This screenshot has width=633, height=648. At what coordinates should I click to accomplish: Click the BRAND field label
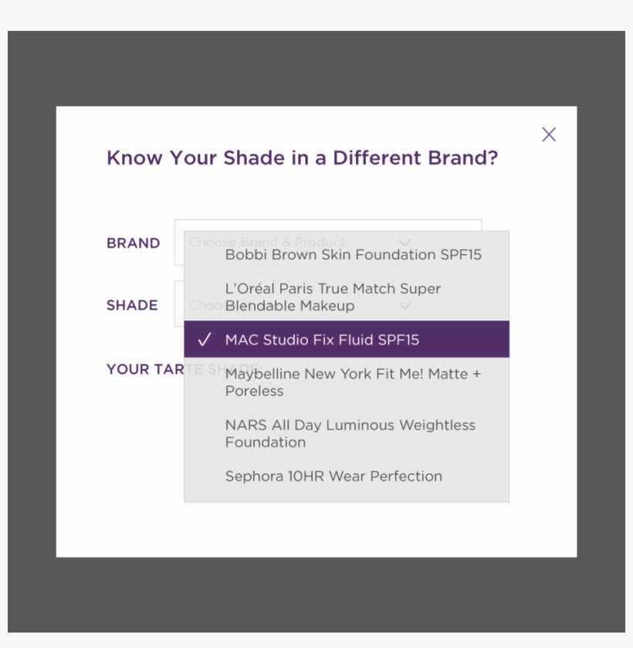(x=133, y=243)
